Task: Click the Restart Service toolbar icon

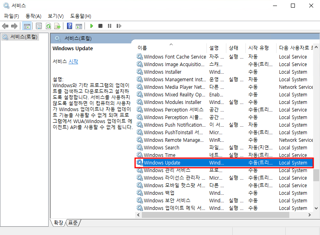Action: (x=119, y=26)
